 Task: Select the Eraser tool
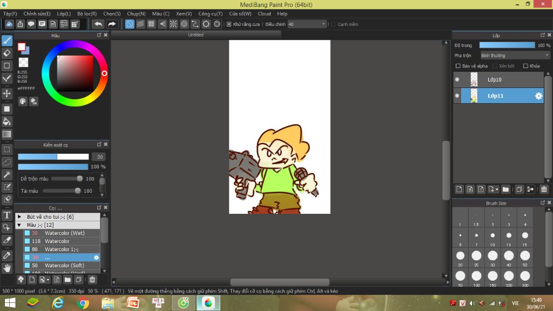pyautogui.click(x=7, y=53)
